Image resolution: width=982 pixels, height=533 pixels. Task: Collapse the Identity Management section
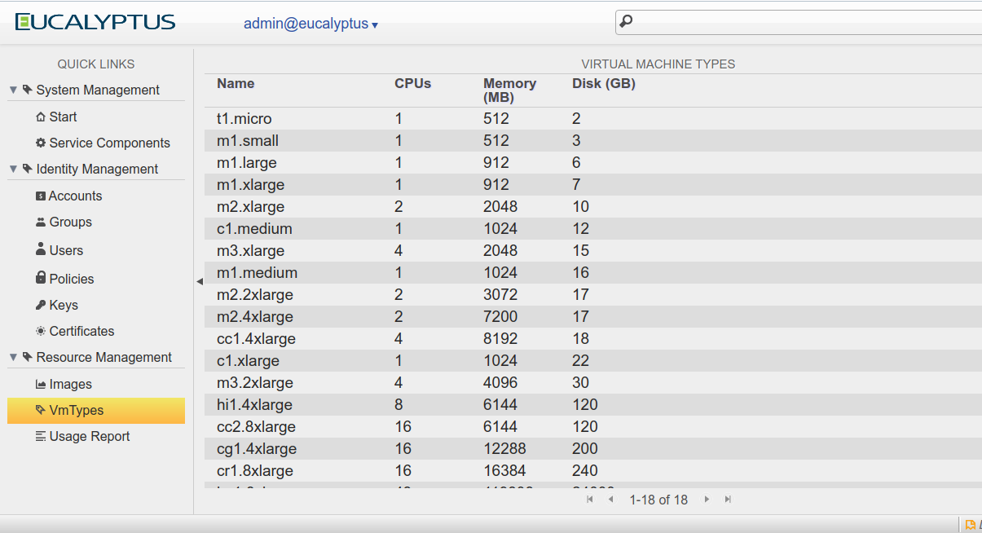pyautogui.click(x=14, y=170)
